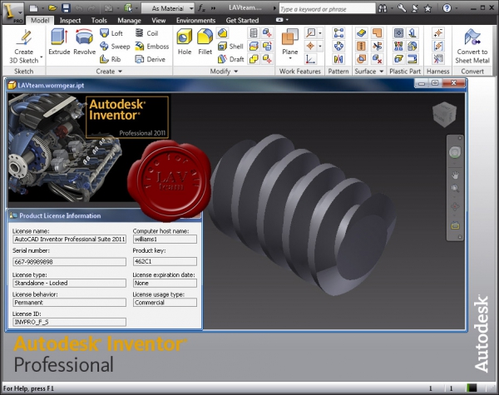Click the License name field
This screenshot has height=395, width=499.
[69, 239]
